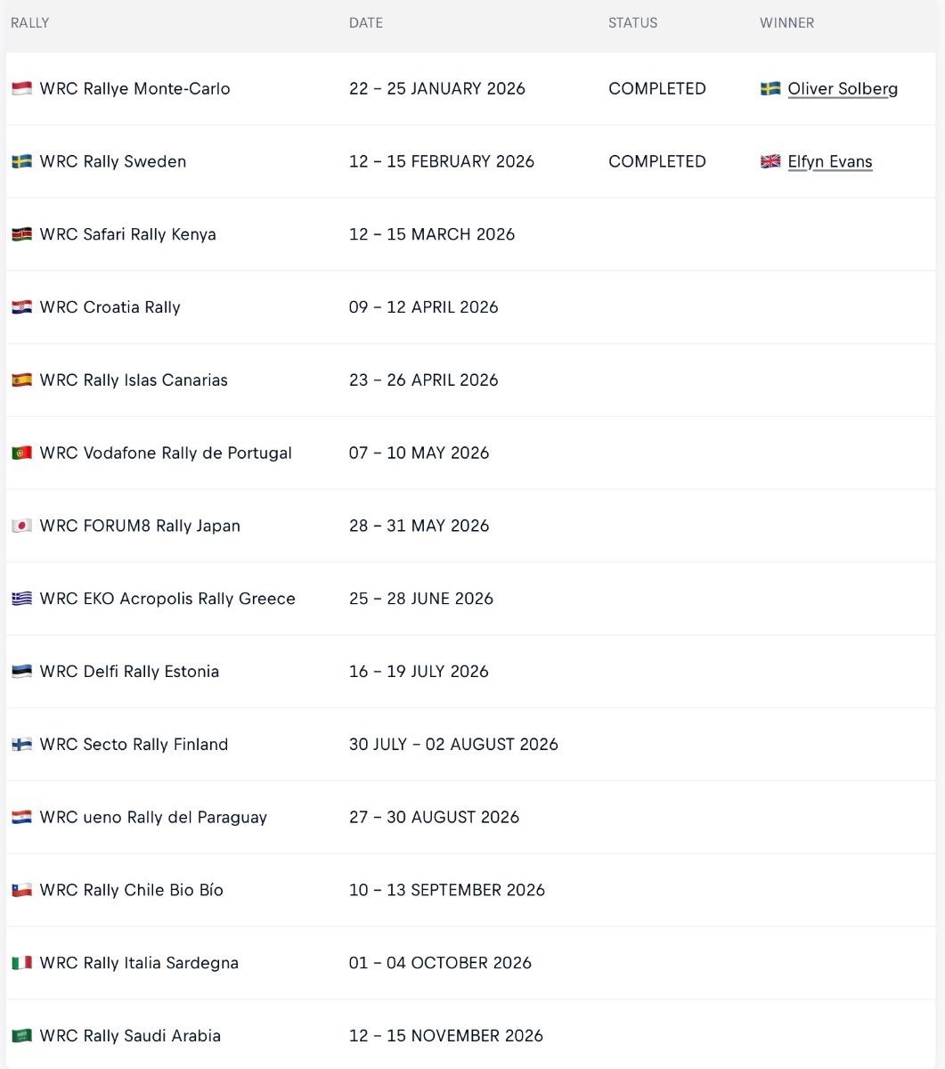Select WRC Secto Rally Finland entry

click(134, 744)
